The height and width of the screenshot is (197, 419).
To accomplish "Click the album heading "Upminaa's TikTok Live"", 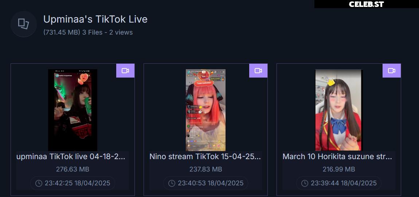I will coord(95,19).
